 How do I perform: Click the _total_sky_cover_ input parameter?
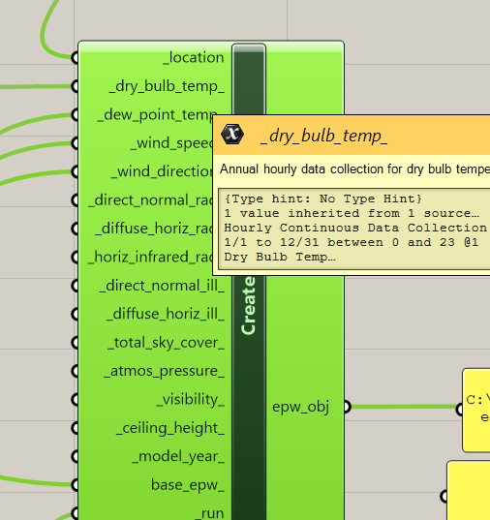166,343
